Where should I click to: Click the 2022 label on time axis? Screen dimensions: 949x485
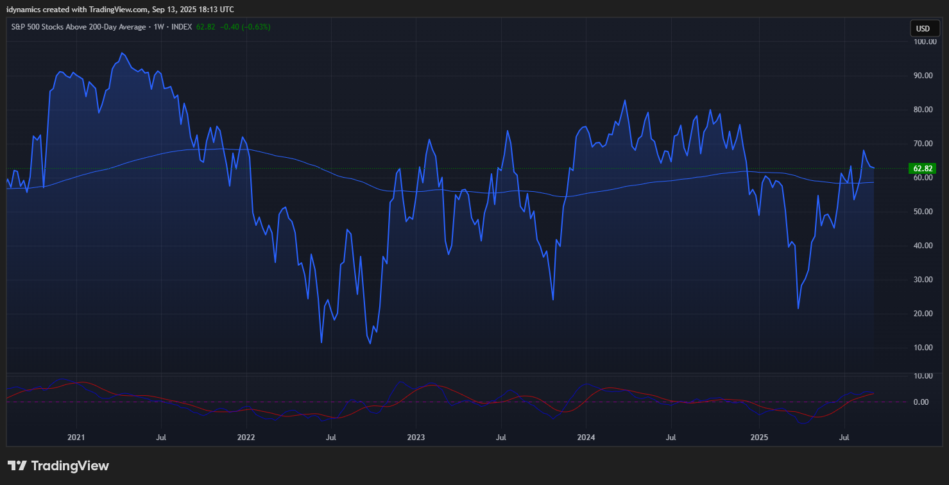246,437
